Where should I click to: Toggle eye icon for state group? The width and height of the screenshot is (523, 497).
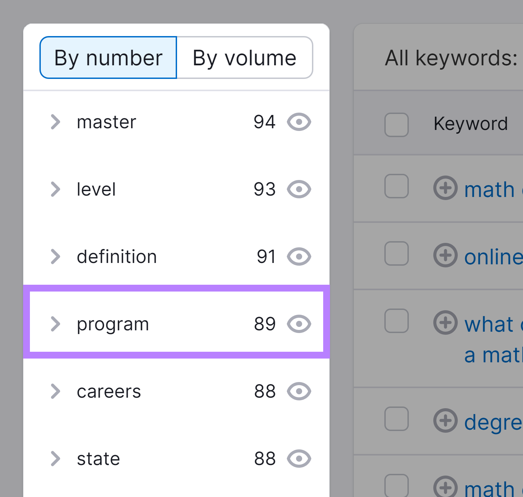click(299, 459)
